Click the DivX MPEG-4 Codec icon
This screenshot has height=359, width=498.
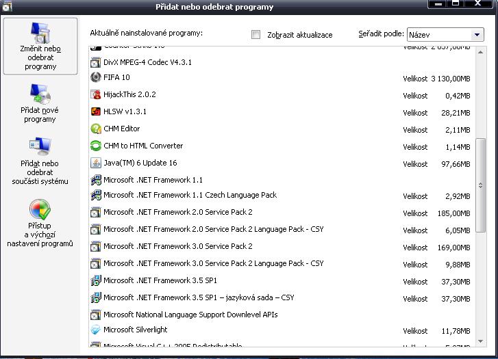(96, 62)
